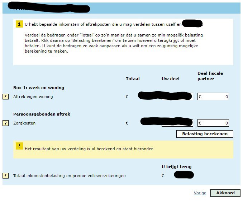
Task: Click 'Het resultaat van uw verdeling' message
Action: (89, 149)
